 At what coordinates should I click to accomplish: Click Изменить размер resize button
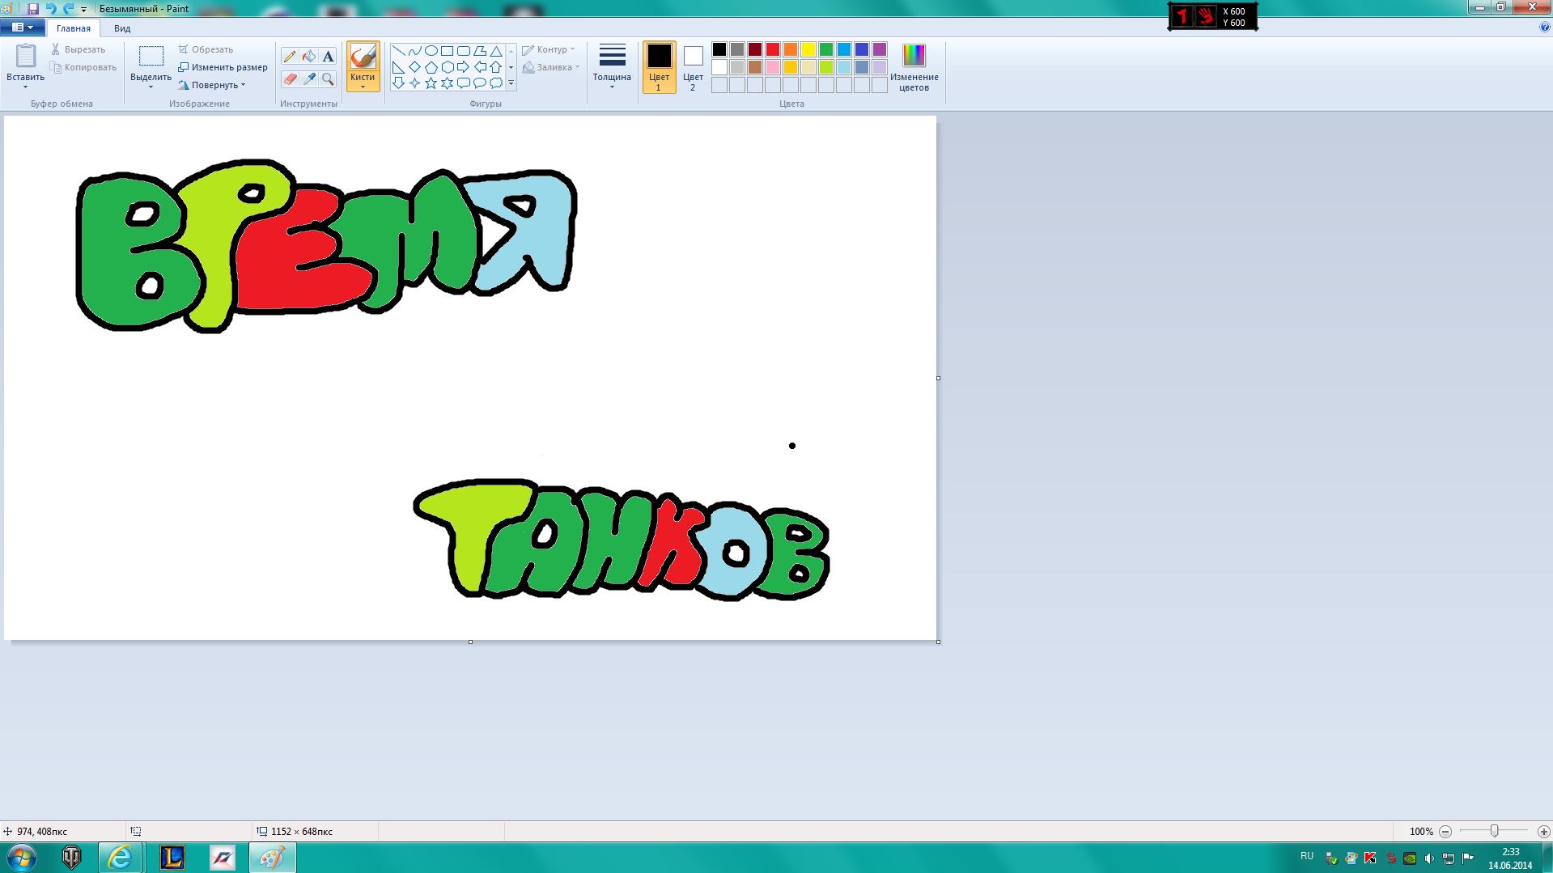click(223, 67)
